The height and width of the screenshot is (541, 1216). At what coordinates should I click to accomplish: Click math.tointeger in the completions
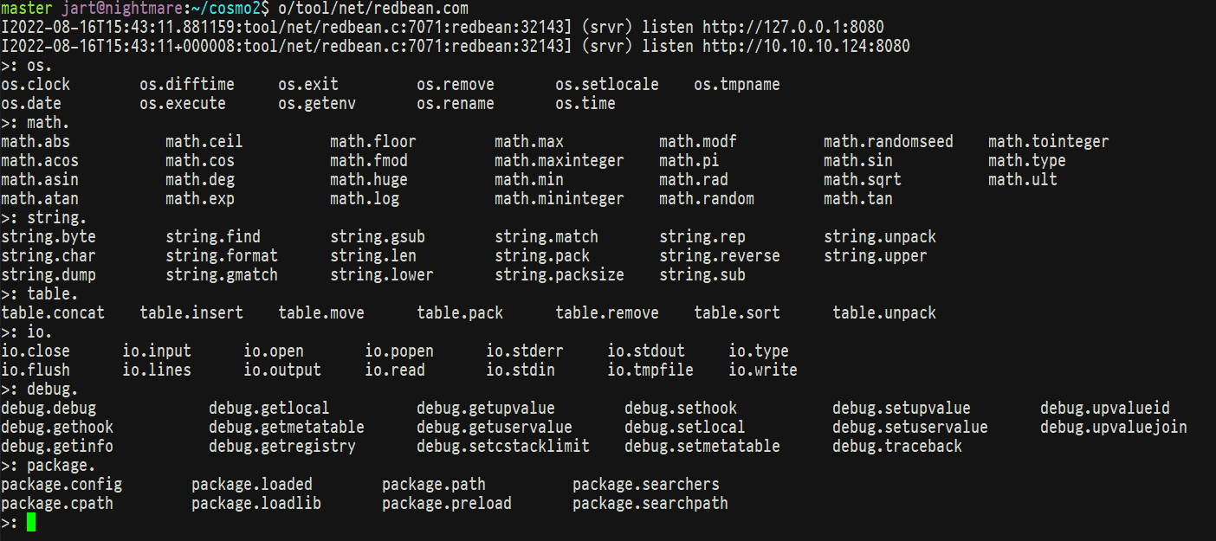coord(1049,142)
